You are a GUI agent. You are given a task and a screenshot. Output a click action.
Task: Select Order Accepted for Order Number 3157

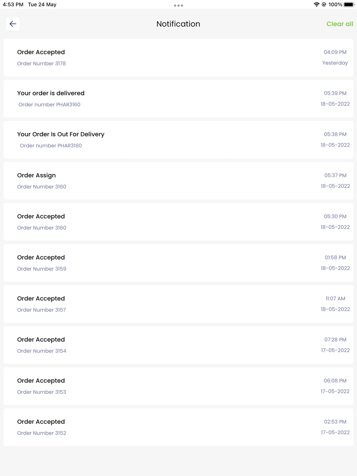pos(178,304)
